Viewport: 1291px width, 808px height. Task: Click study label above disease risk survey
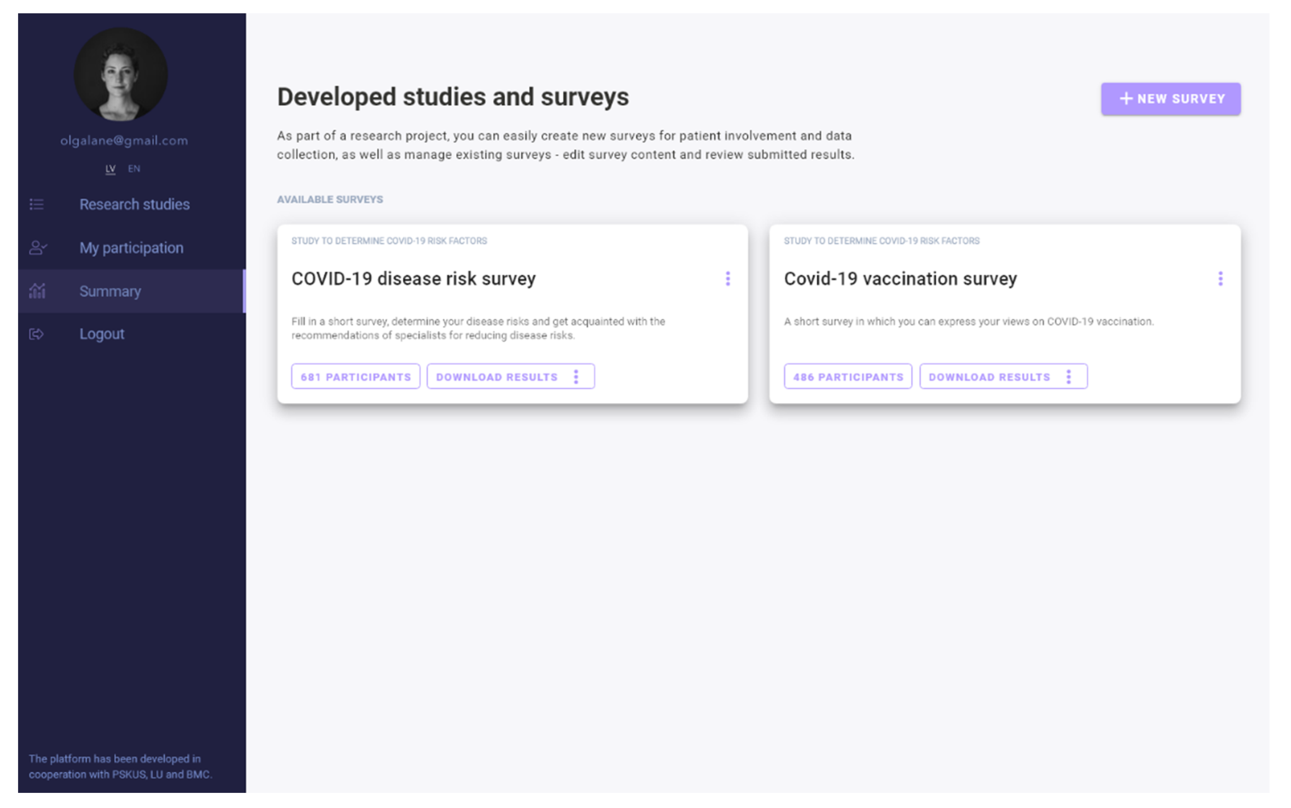(389, 241)
